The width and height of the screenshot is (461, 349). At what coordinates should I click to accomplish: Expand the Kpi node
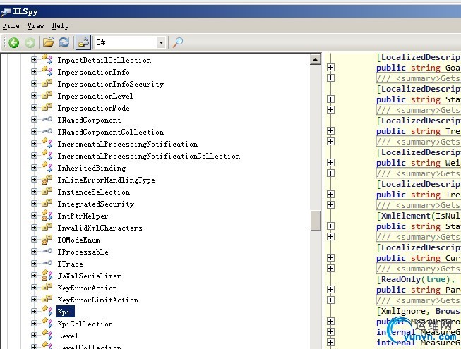pyautogui.click(x=34, y=311)
